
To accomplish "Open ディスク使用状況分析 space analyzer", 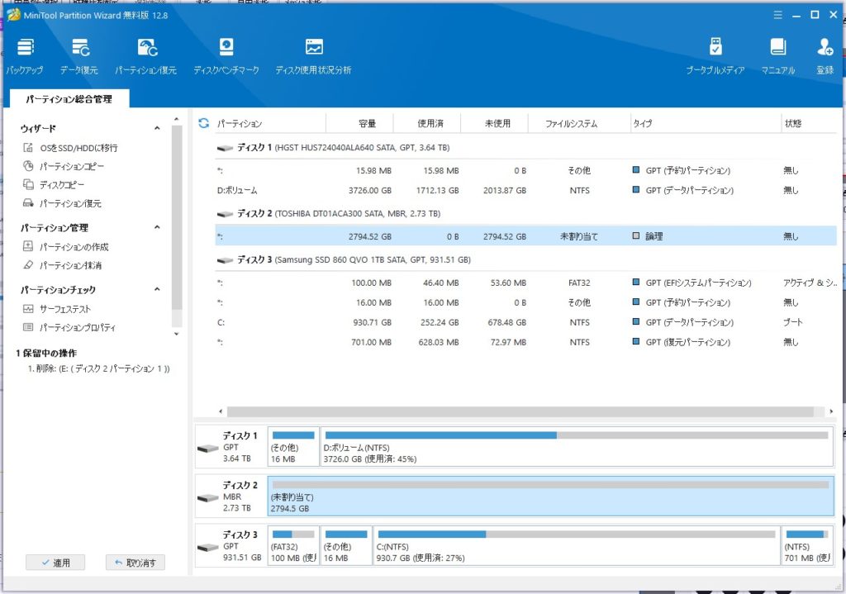I will [x=313, y=55].
